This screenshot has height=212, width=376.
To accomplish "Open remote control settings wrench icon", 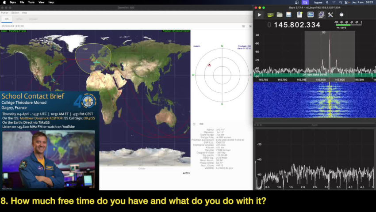I will [330, 15].
